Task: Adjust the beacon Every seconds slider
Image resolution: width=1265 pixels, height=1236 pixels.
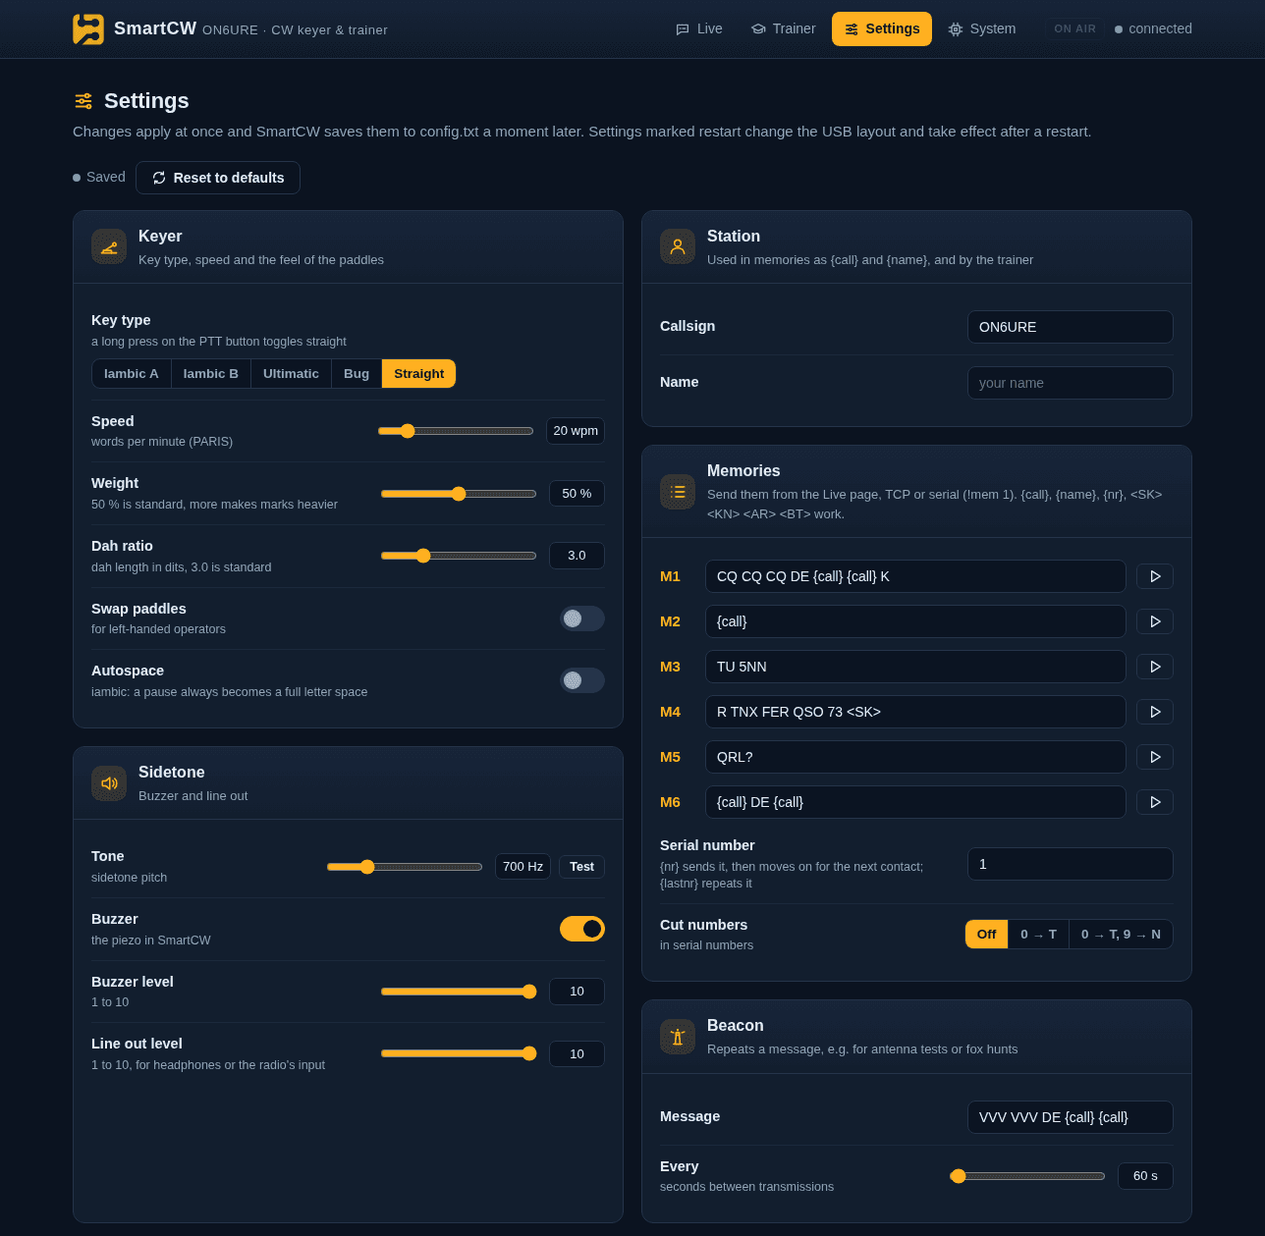Action: tap(1027, 1176)
